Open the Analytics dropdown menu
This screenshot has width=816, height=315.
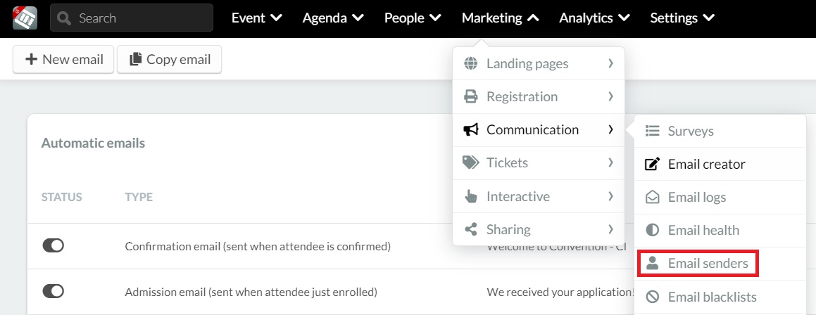594,18
